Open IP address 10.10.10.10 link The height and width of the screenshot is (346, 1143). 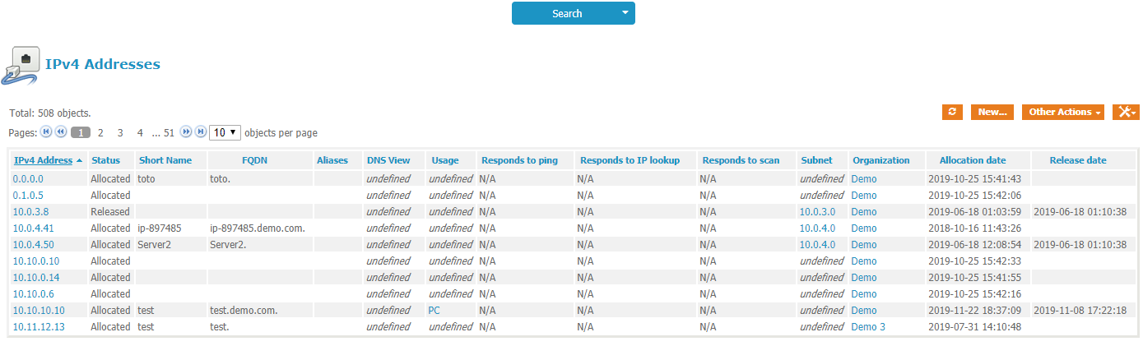click(x=39, y=311)
